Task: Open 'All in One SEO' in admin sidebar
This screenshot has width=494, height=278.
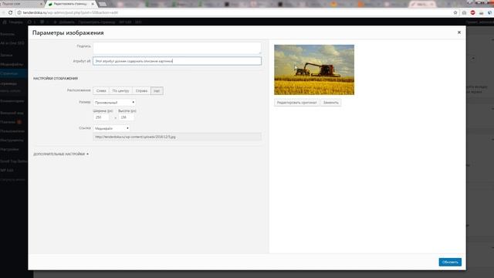Action: click(x=12, y=43)
